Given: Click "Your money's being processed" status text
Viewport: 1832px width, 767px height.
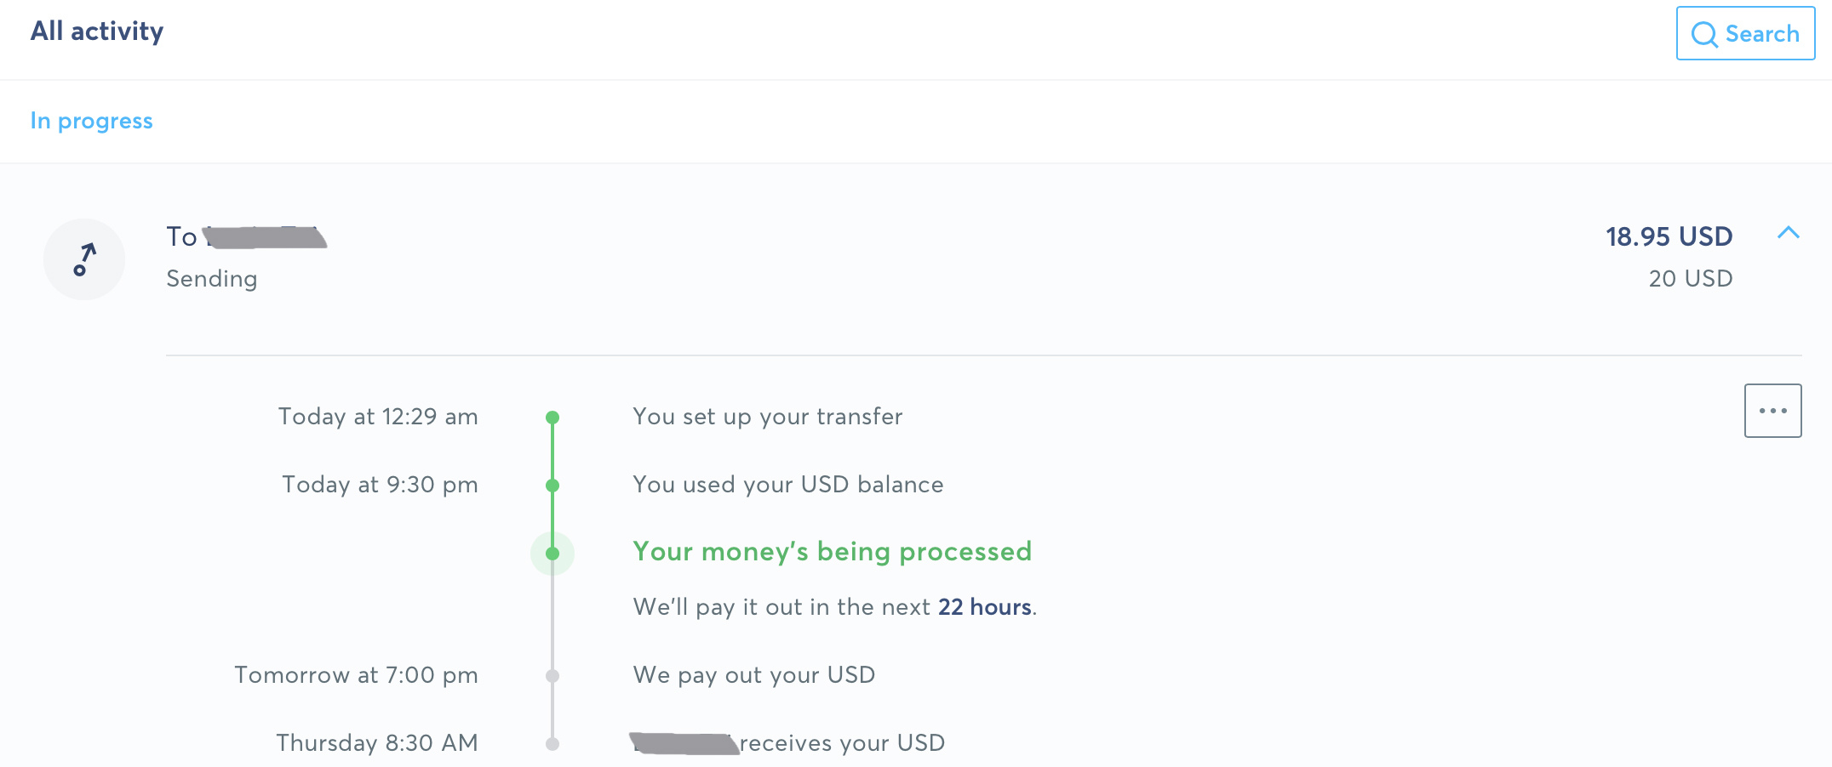Looking at the screenshot, I should point(833,552).
